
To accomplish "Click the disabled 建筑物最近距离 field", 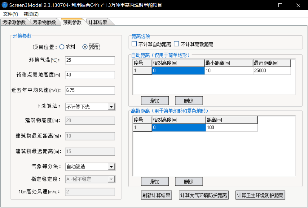I will click(x=90, y=136).
